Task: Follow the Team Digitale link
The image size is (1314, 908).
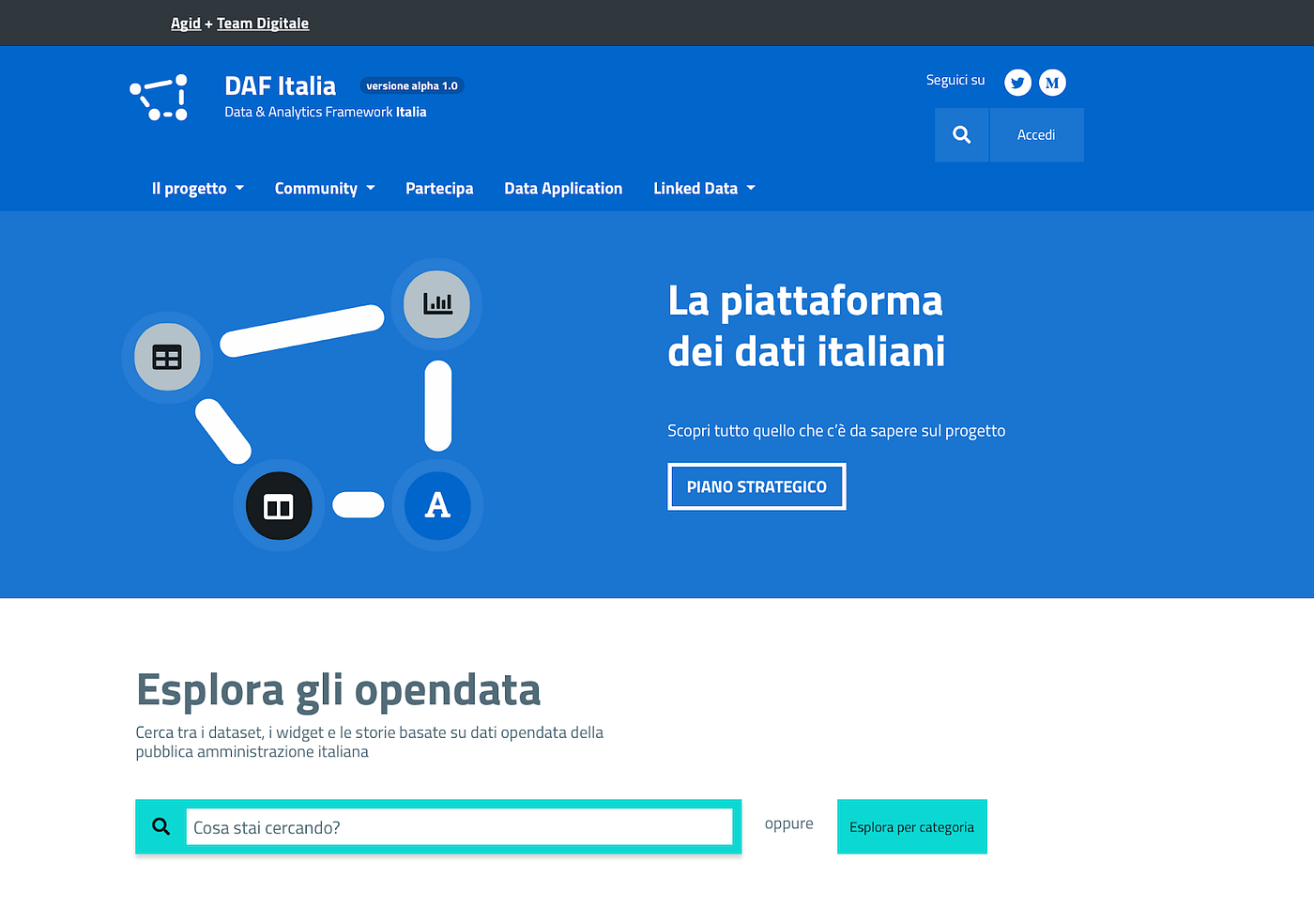Action: pyautogui.click(x=263, y=23)
